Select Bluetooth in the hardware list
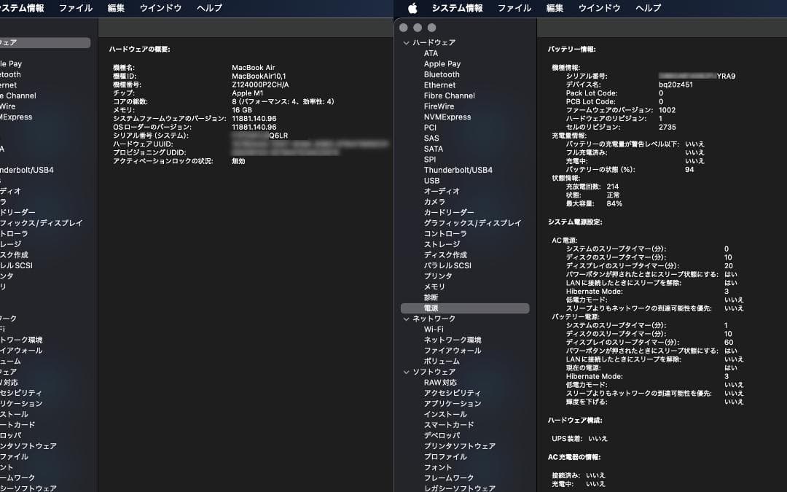 pyautogui.click(x=442, y=74)
